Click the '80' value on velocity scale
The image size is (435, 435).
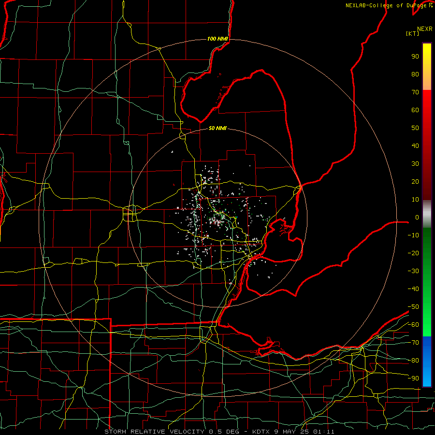coord(415,74)
